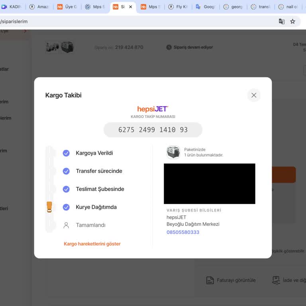Click Faturayı görüntüle in background page
This screenshot has width=306, height=306.
click(x=236, y=280)
